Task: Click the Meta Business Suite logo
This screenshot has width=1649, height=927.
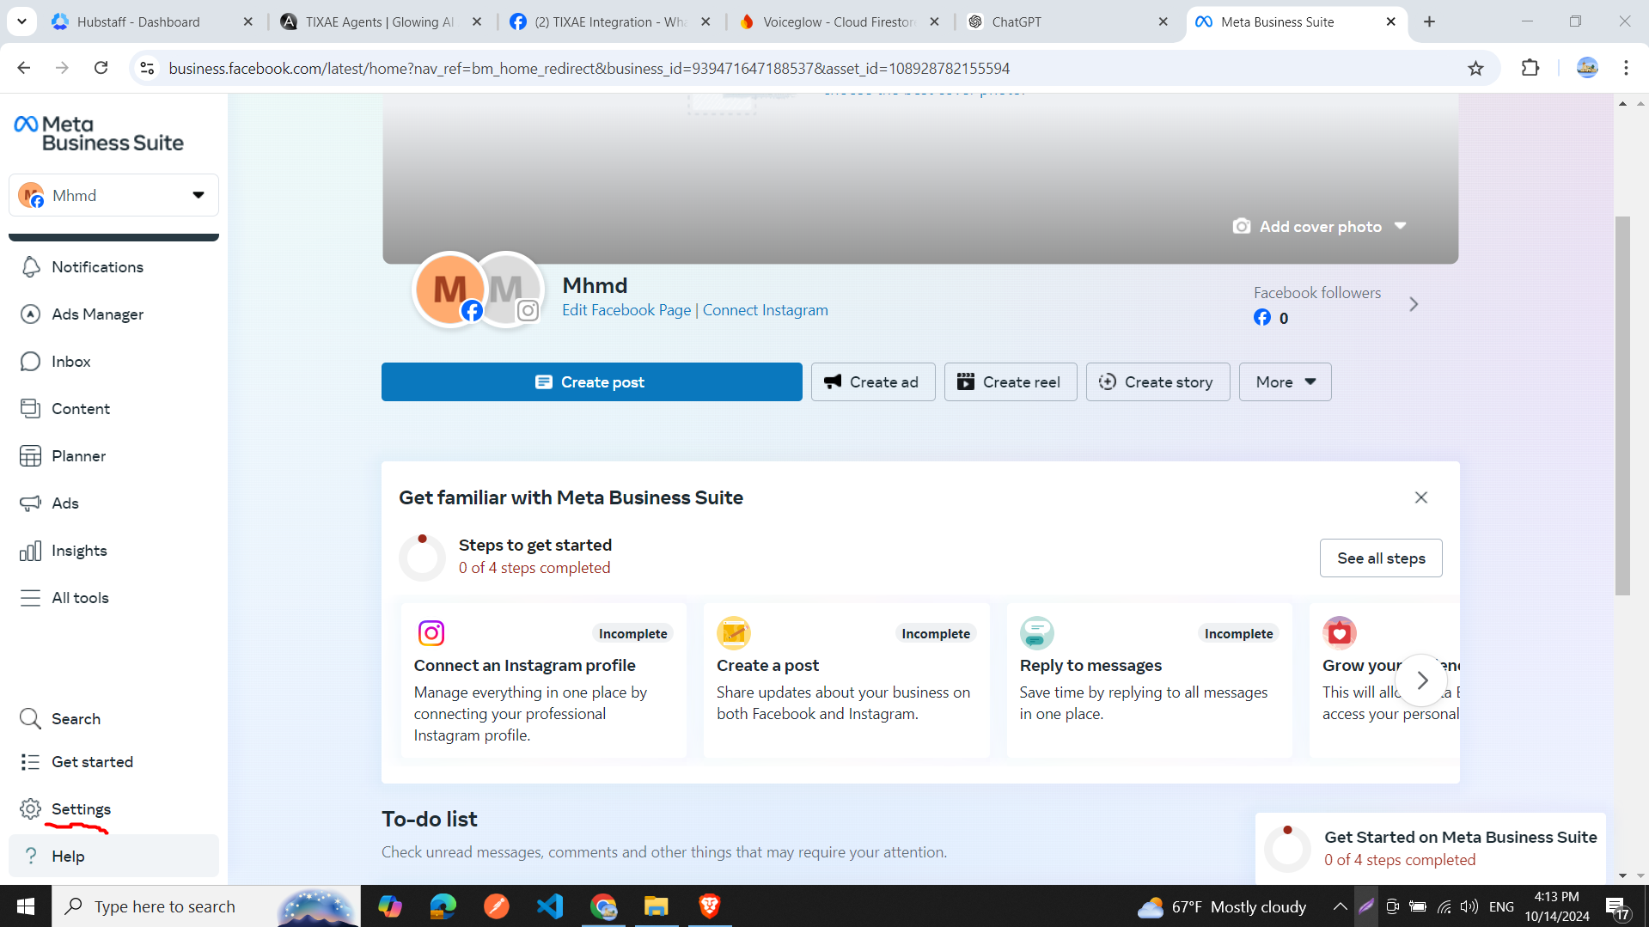Action: pos(99,134)
